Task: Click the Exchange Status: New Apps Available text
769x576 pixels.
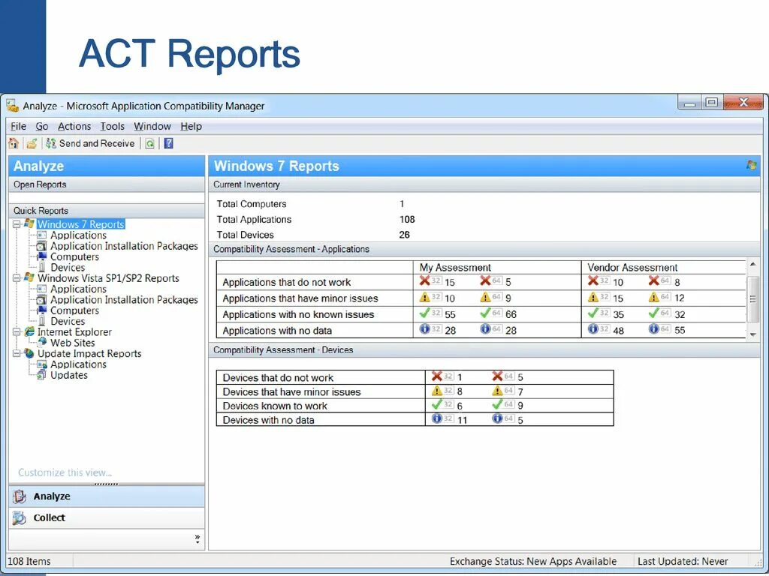Action: pos(533,561)
